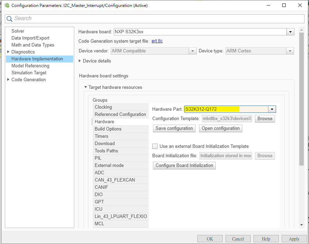This screenshot has height=244, width=309.
Task: Focus the Search parameters field
Action: click(155, 18)
